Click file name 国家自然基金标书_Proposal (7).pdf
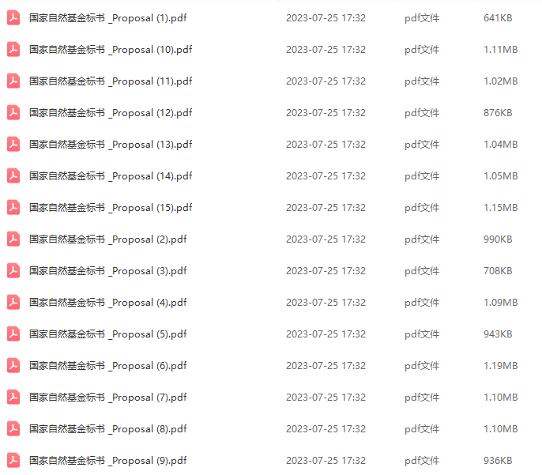 pyautogui.click(x=107, y=398)
